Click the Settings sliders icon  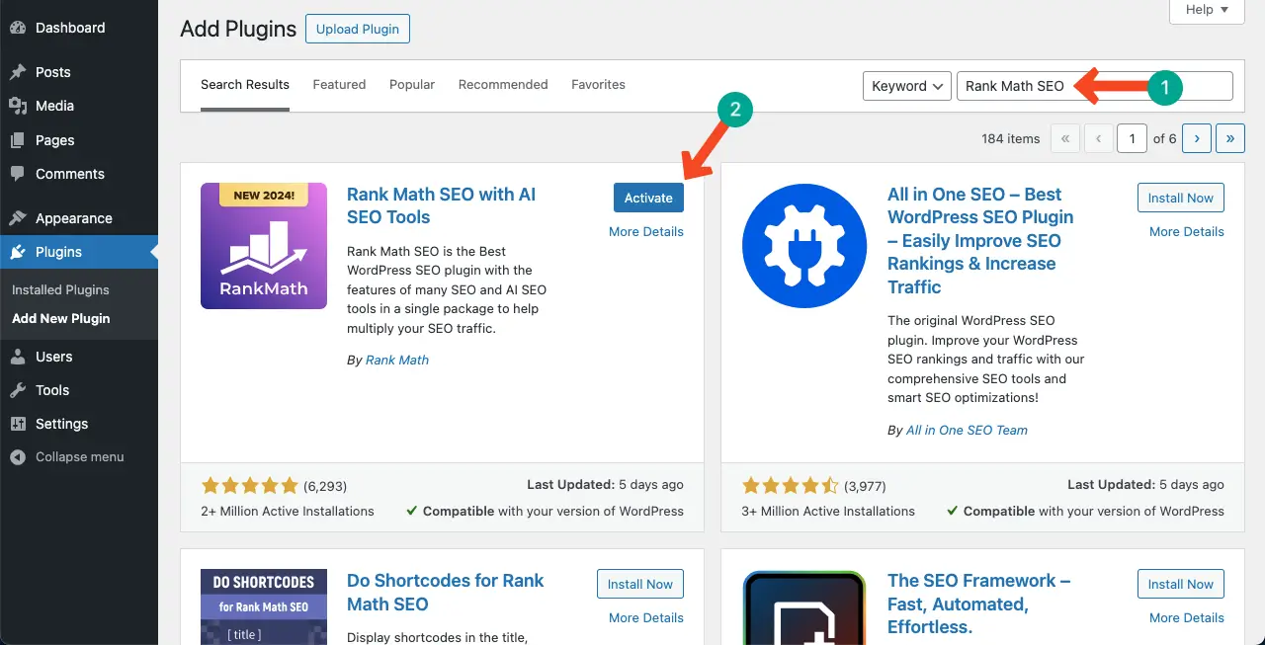[18, 424]
